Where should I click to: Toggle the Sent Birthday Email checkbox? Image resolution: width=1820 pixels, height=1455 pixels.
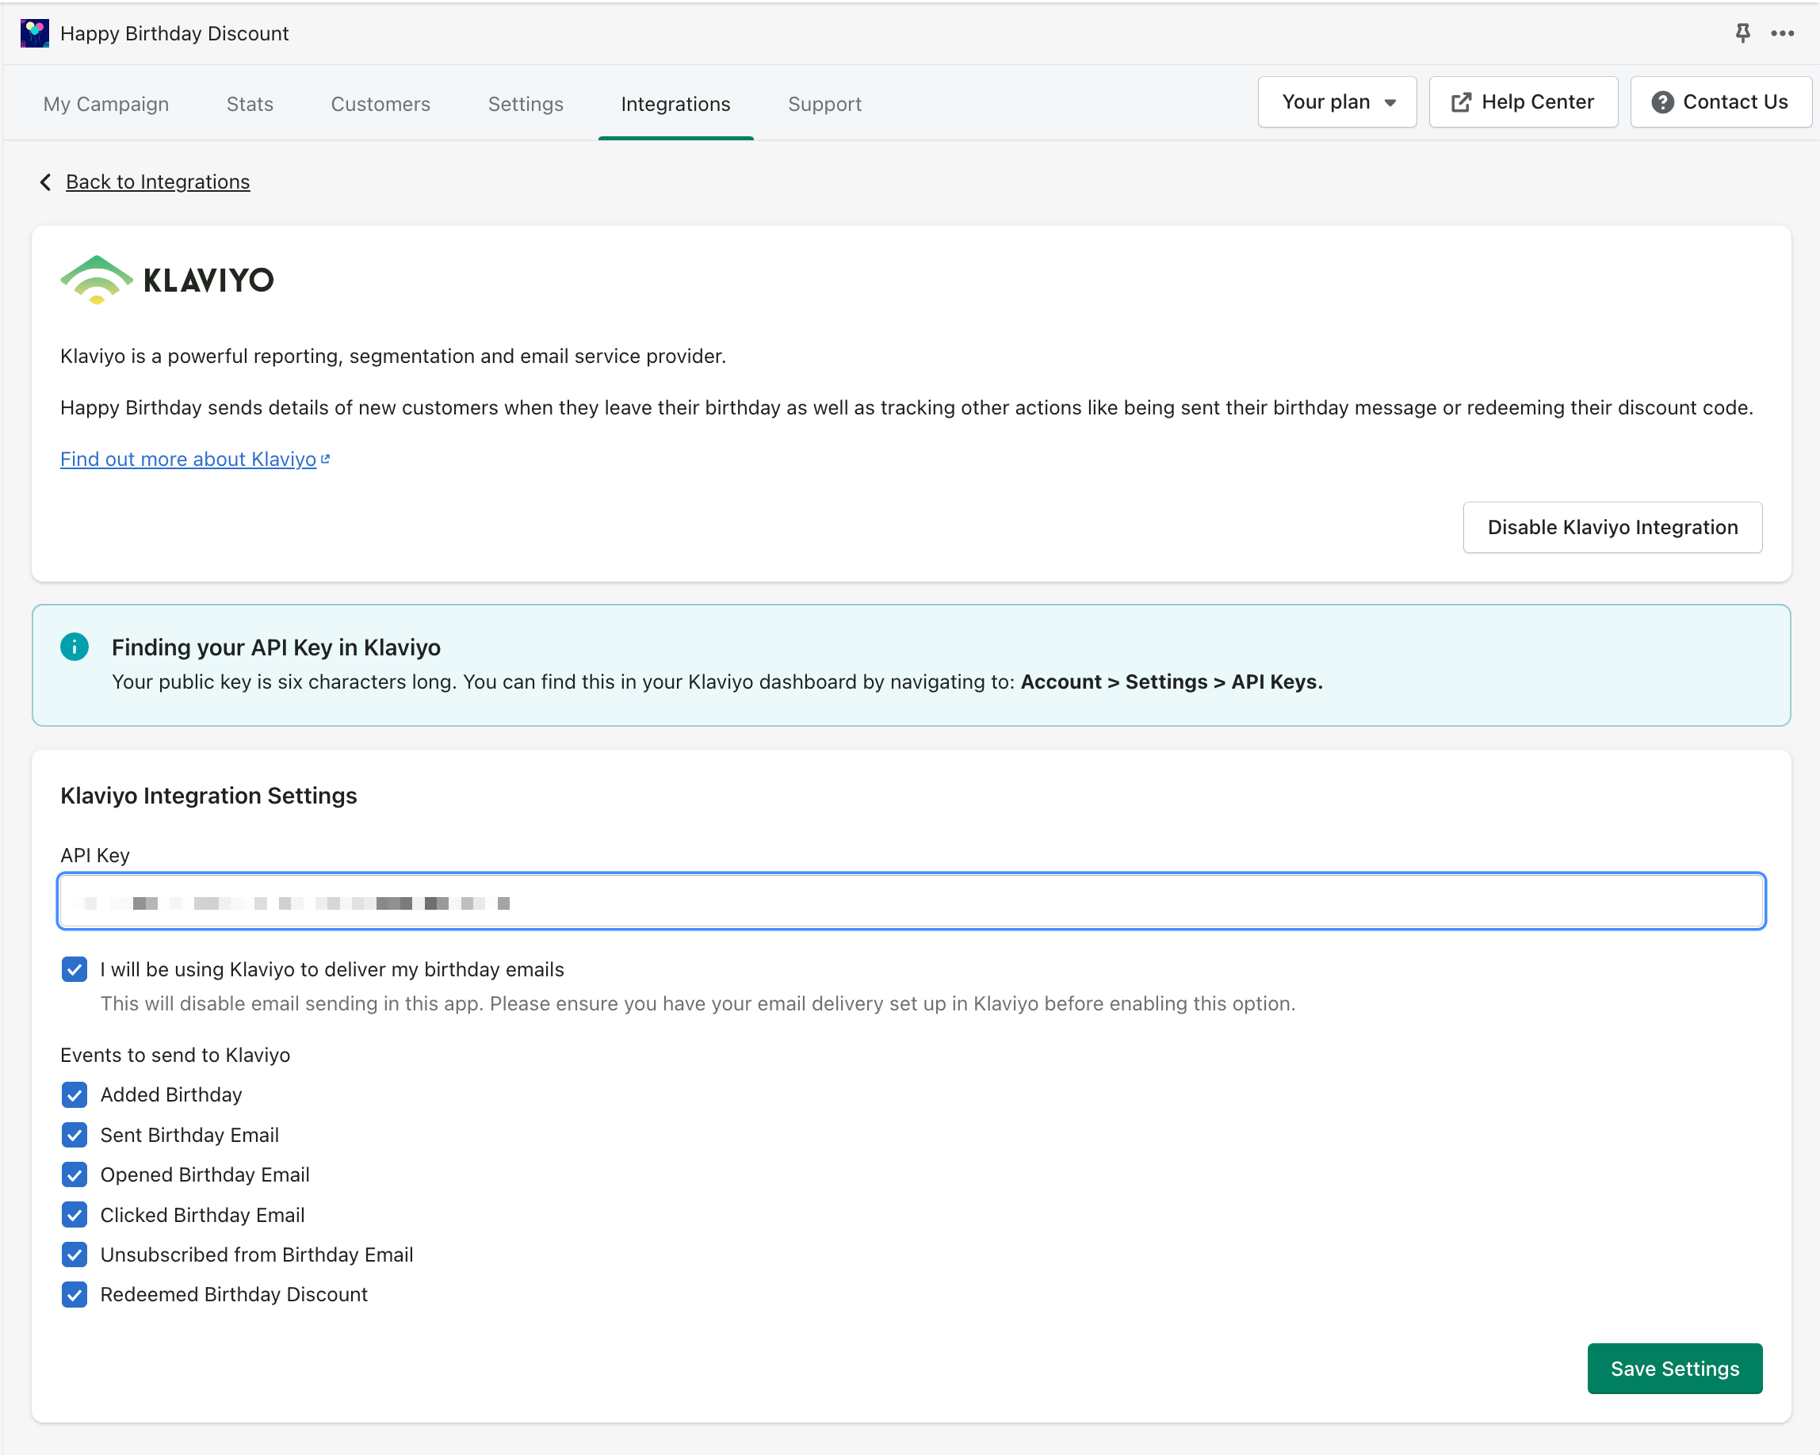[x=75, y=1135]
